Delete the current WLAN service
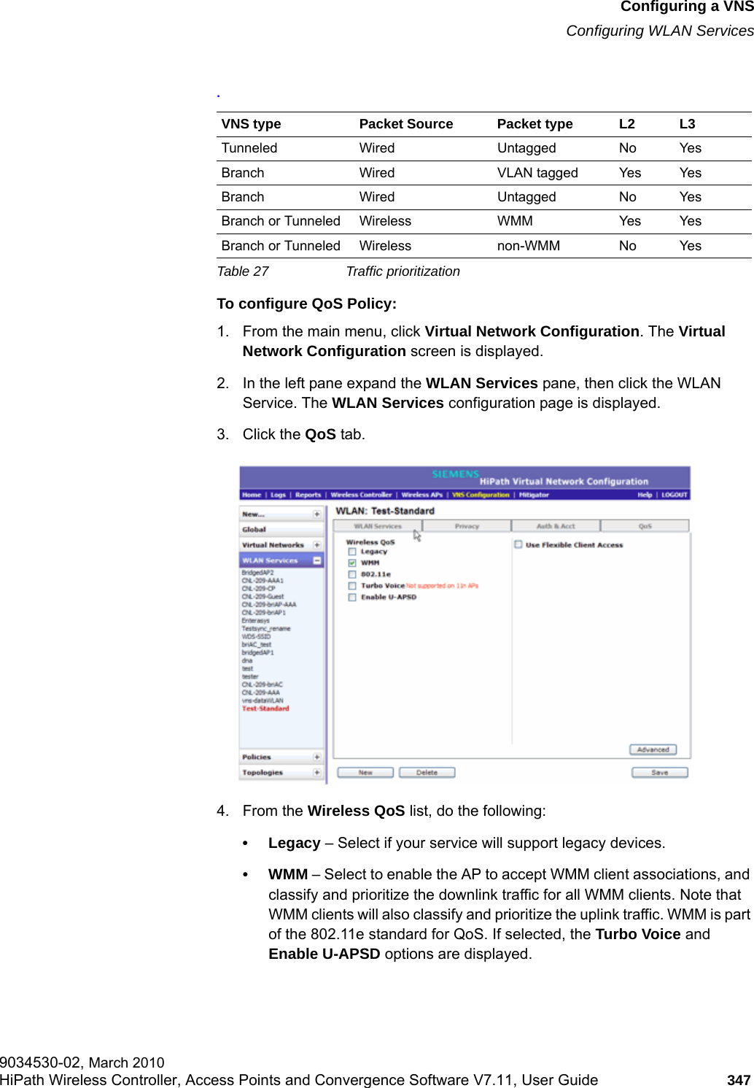This screenshot has height=1088, width=754. 427,771
